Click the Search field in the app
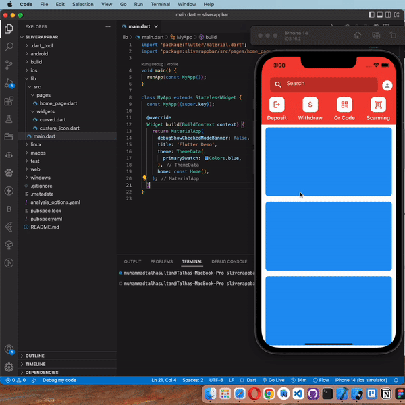 323,84
